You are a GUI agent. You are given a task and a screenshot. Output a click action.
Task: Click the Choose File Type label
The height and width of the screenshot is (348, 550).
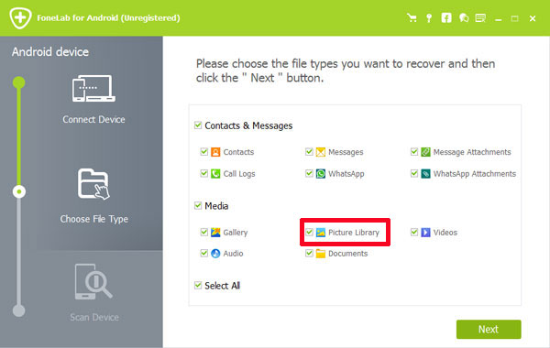click(94, 219)
